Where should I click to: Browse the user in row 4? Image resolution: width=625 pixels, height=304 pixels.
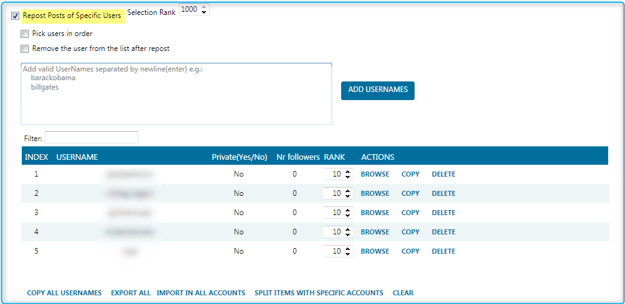click(x=375, y=232)
